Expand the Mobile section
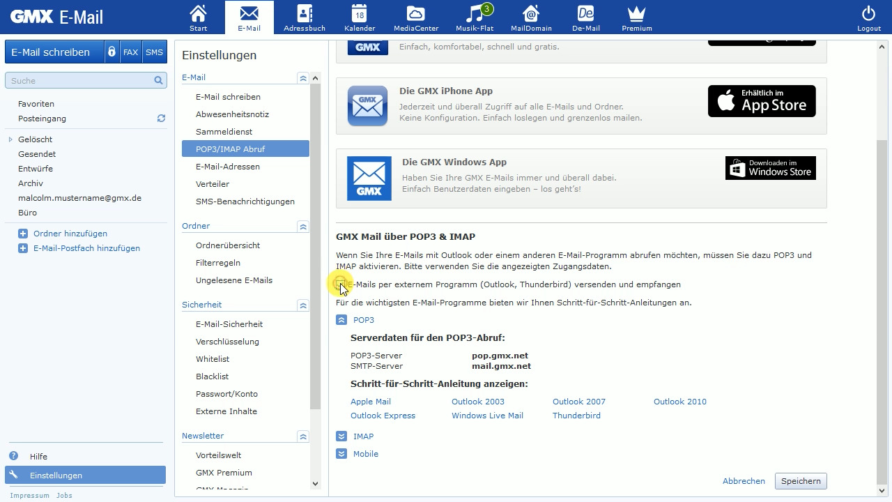892x502 pixels. pos(341,454)
